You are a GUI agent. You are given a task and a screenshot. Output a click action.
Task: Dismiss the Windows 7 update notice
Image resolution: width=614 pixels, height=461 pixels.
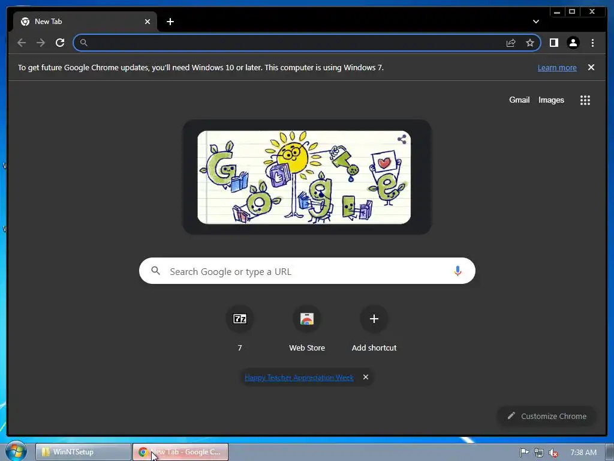[591, 67]
